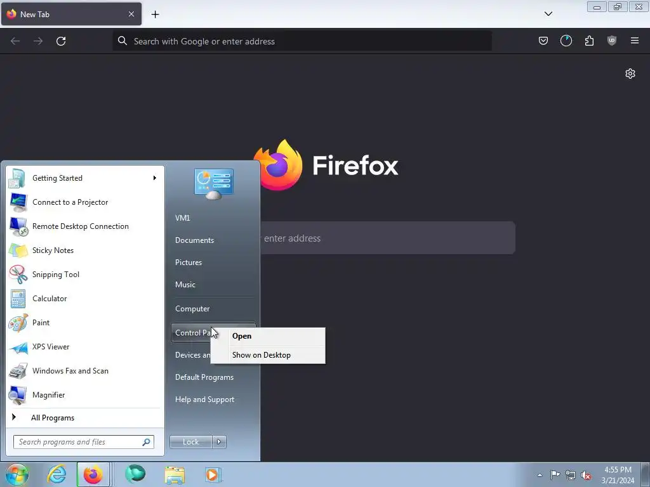Open Paint application
This screenshot has height=487, width=650.
[85, 323]
